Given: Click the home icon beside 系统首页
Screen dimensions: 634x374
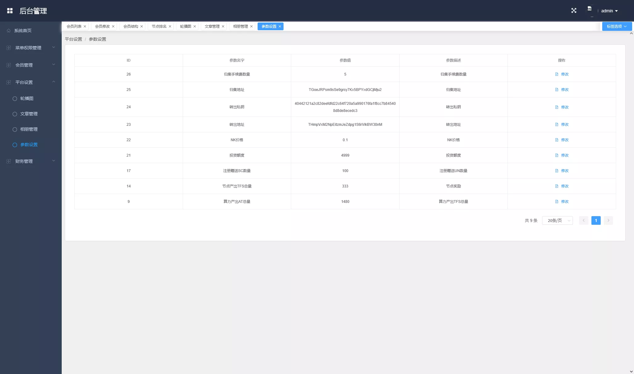Looking at the screenshot, I should click(9, 31).
